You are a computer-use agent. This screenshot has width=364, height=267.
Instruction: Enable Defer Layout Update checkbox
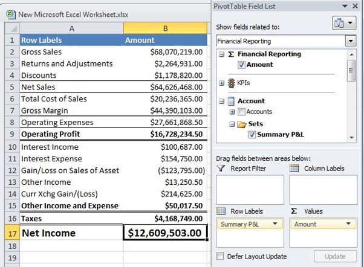(220, 256)
